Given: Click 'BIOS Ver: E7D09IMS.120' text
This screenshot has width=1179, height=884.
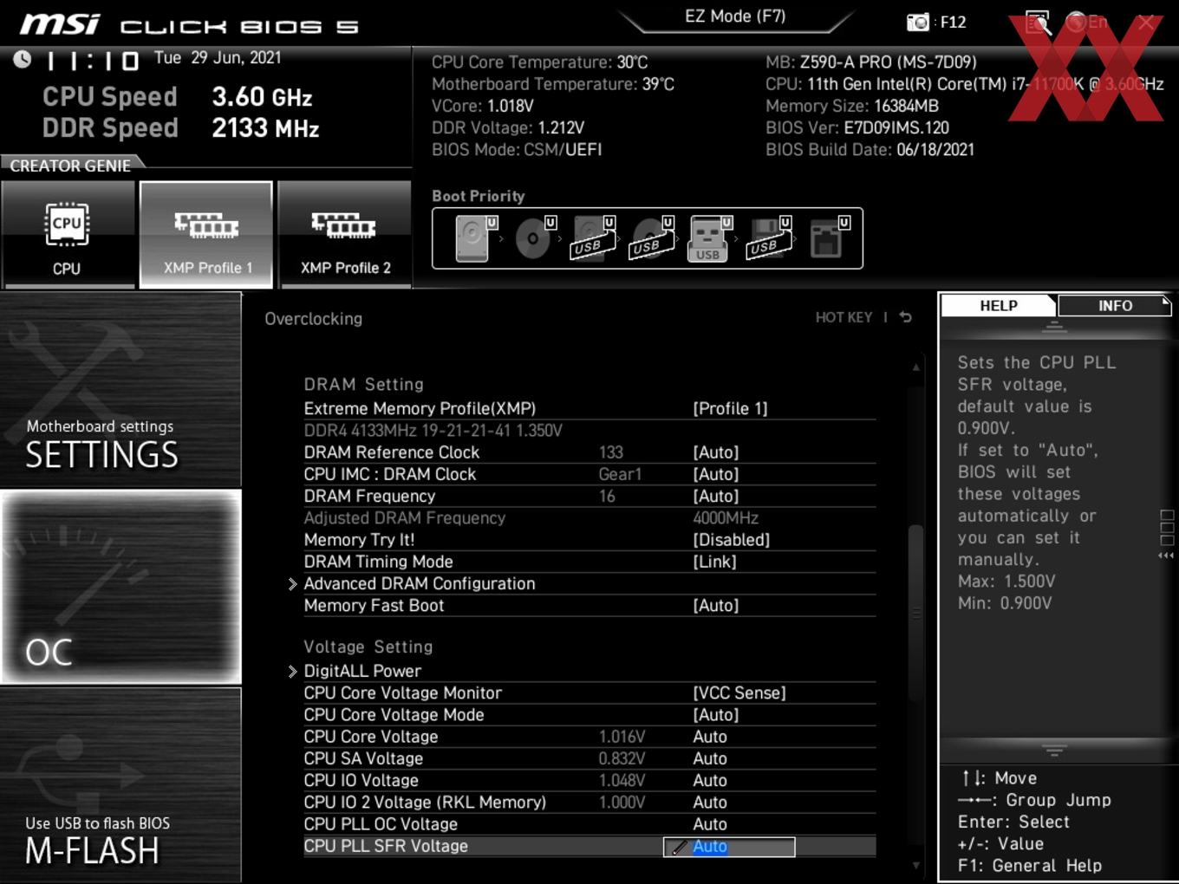Looking at the screenshot, I should click(857, 128).
